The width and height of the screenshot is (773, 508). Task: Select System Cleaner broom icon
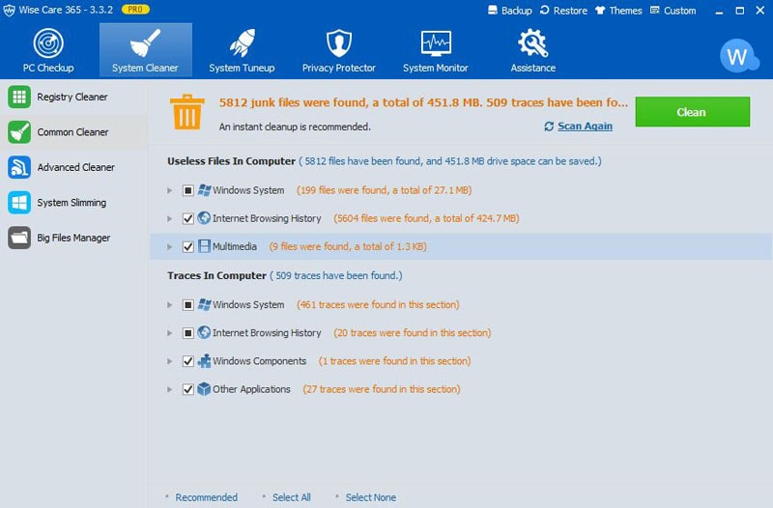coord(145,43)
